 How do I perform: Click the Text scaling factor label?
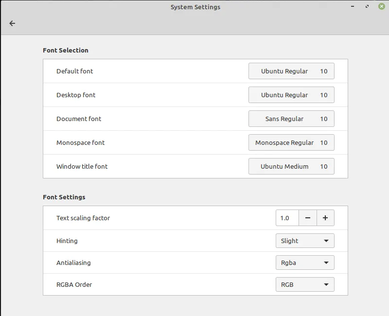tap(83, 218)
